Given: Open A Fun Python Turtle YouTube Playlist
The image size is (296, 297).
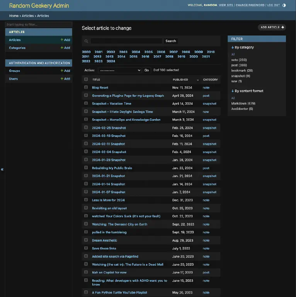Looking at the screenshot, I should click(119, 292).
